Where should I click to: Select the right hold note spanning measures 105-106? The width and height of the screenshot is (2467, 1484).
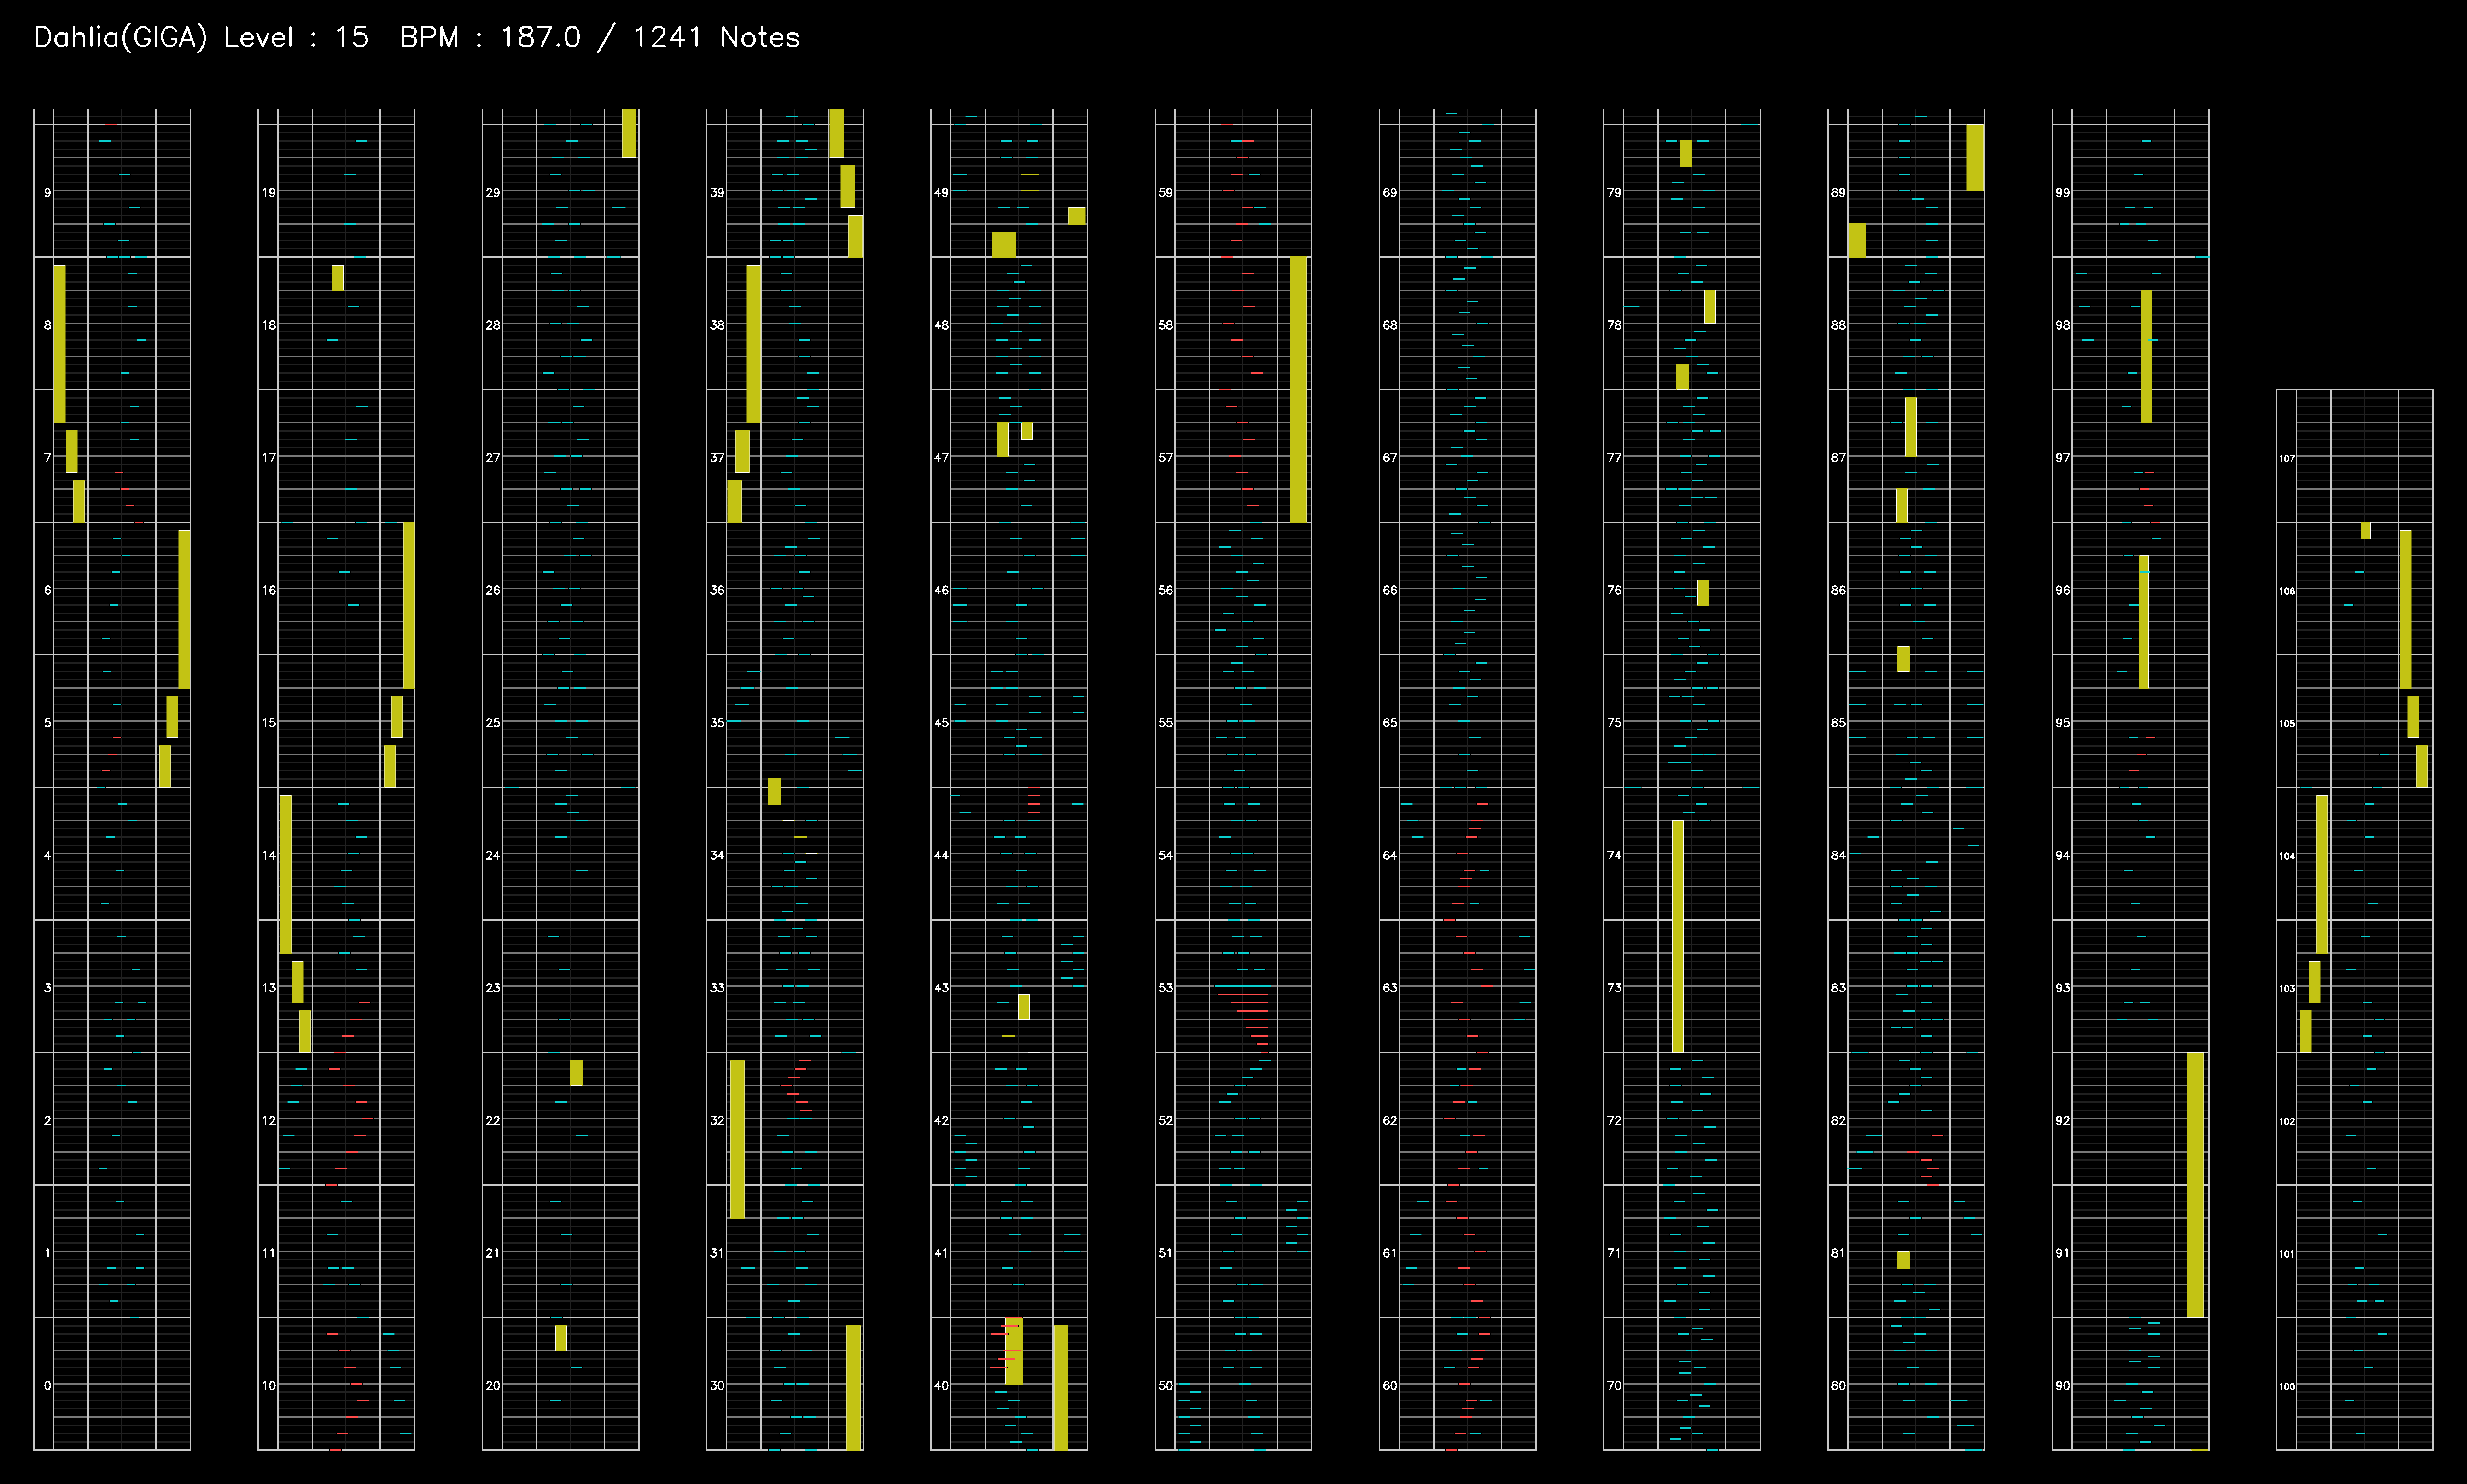tap(2405, 608)
